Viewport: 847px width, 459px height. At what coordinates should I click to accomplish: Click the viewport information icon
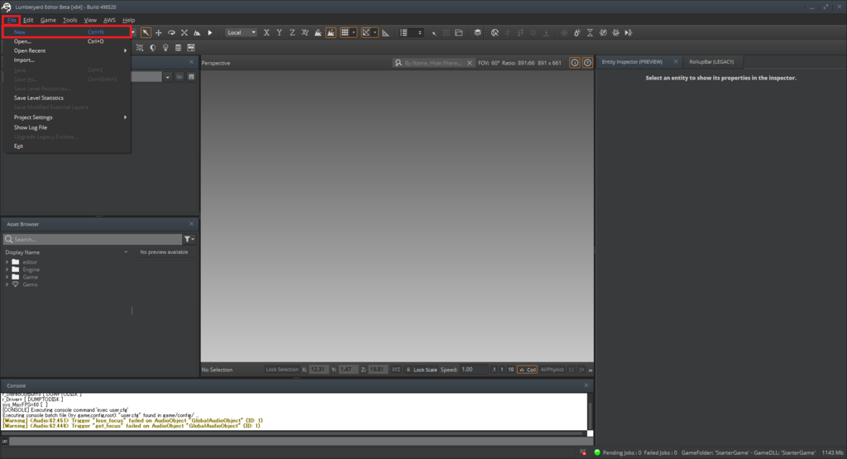point(575,63)
